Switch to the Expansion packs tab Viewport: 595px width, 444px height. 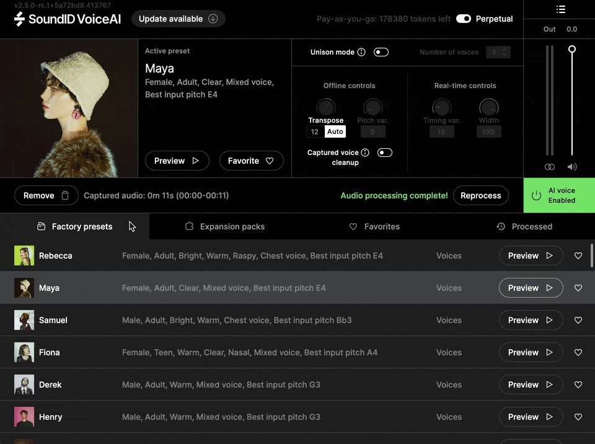point(225,226)
